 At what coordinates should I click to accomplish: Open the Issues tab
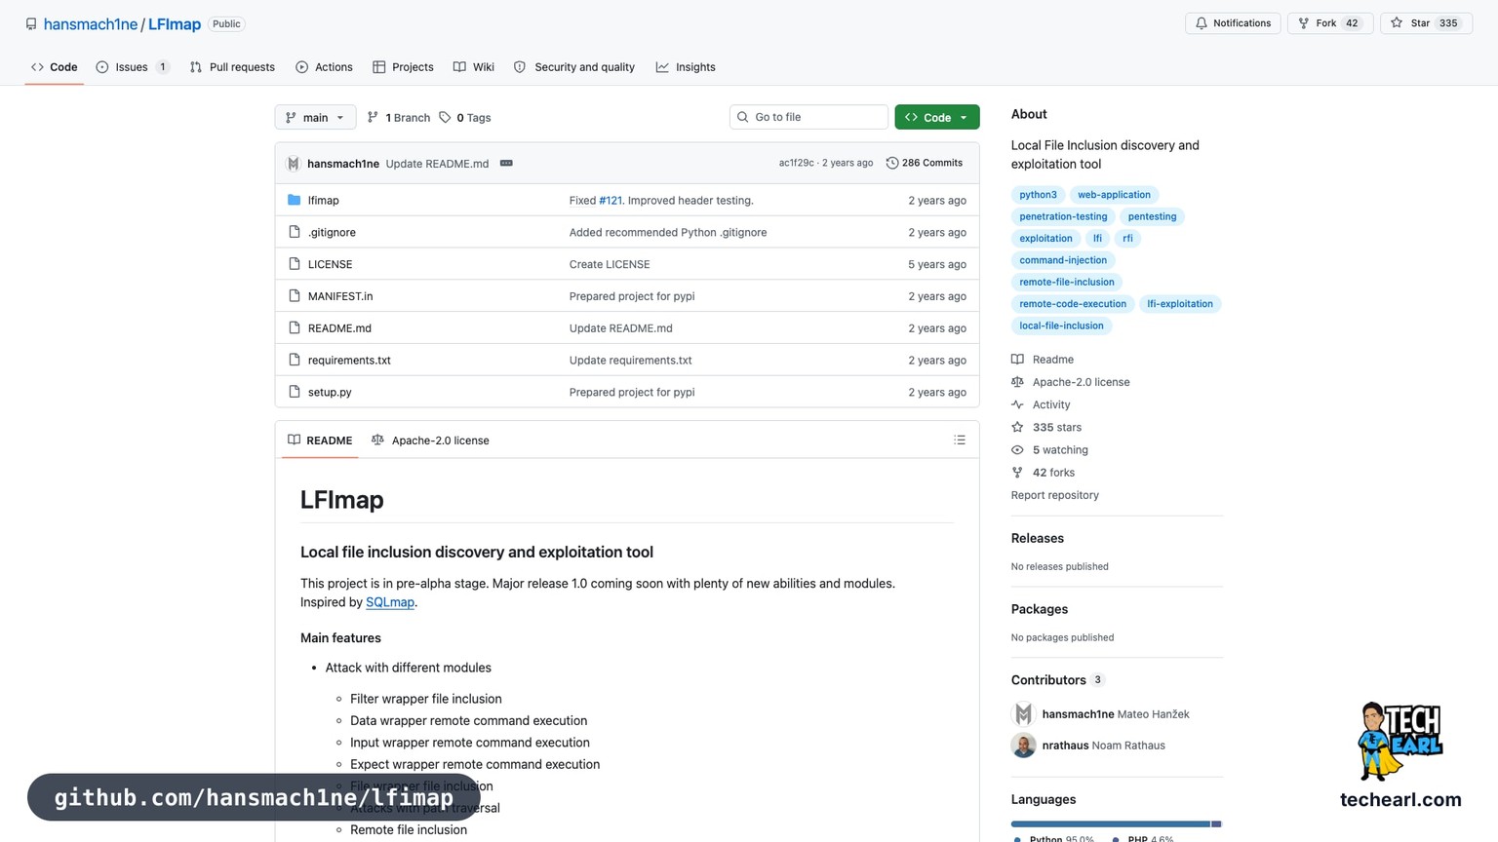tap(133, 67)
